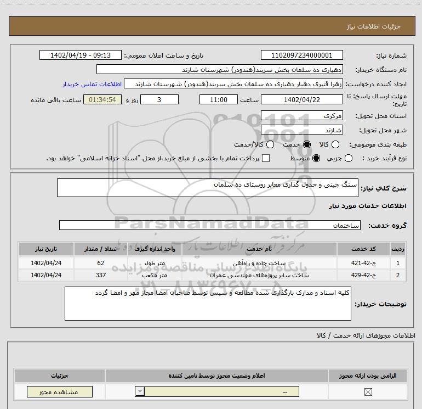Click the remaining days field showing 3
The image size is (422, 409).
159,100
